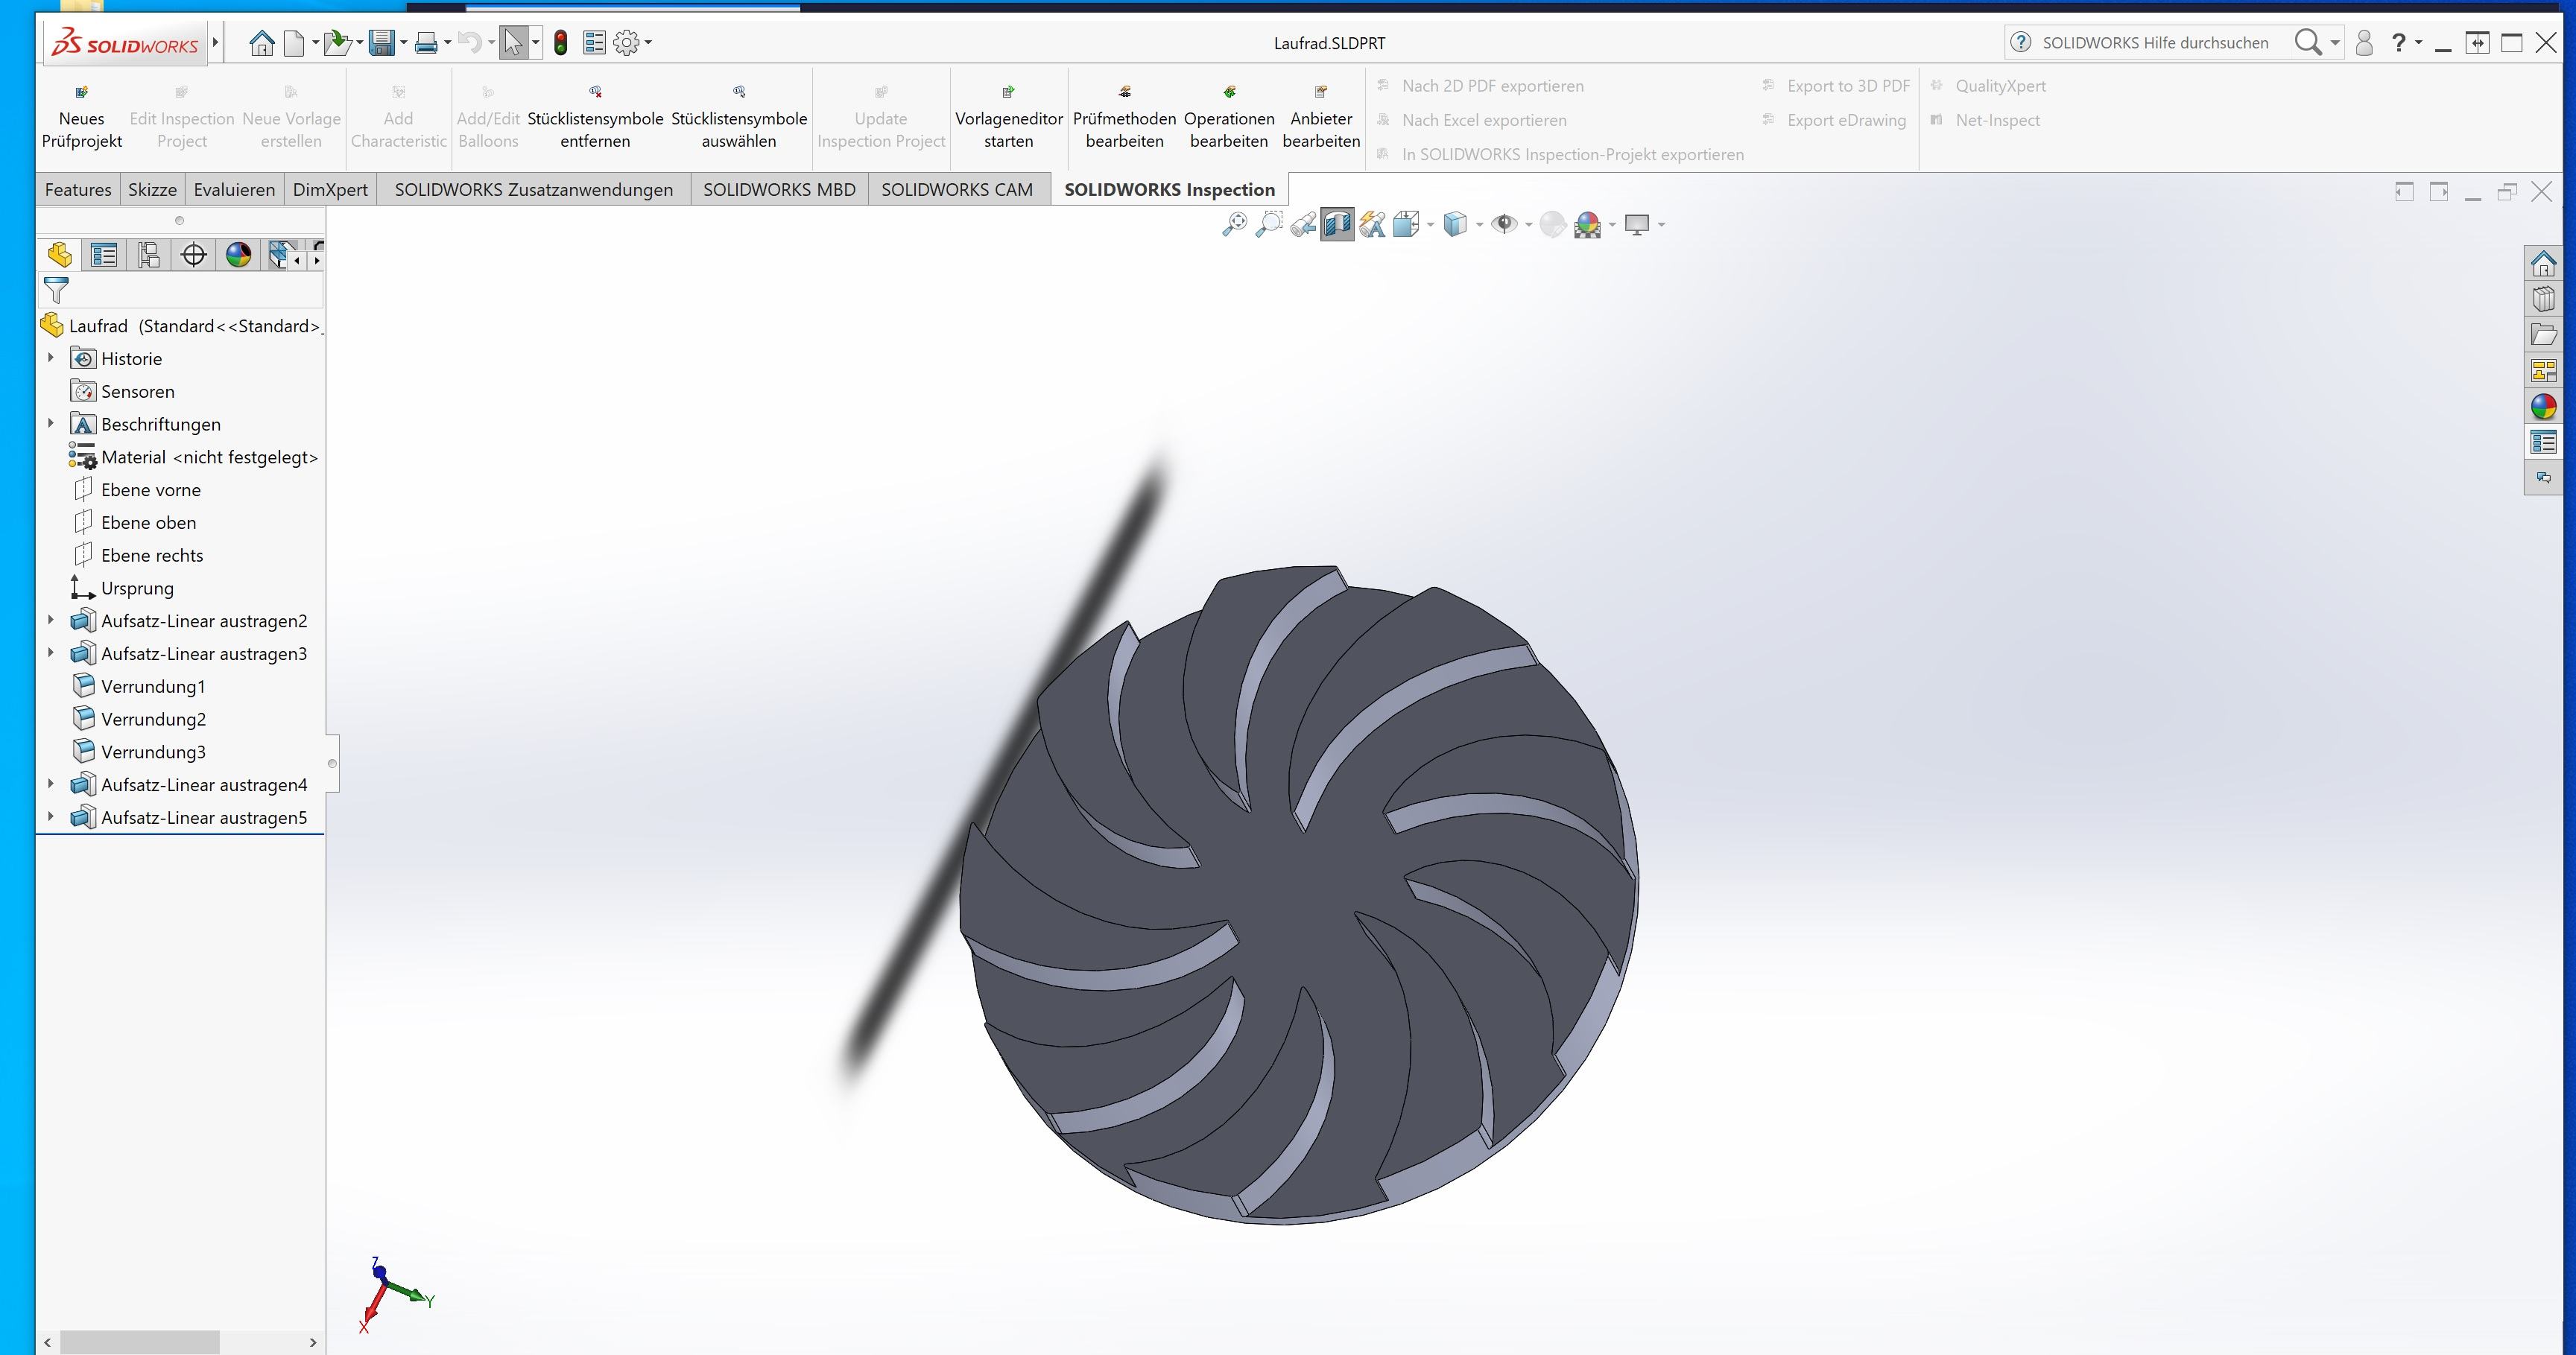
Task: Click Neues Prüfprojekt button
Action: pyautogui.click(x=82, y=117)
